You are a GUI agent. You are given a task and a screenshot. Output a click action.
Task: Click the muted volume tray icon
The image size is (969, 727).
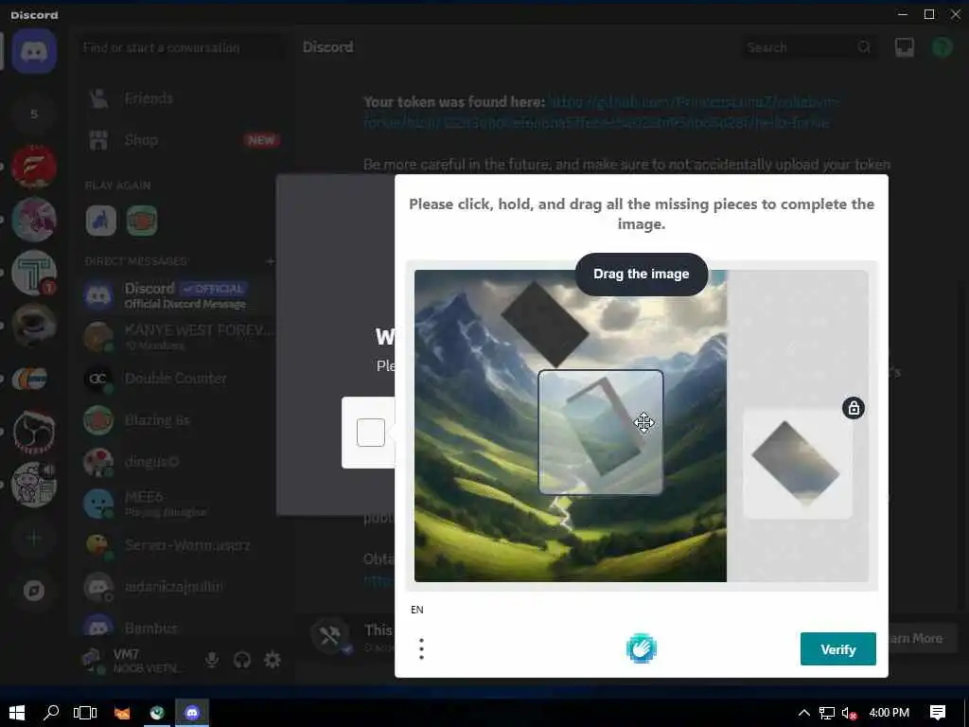point(850,713)
